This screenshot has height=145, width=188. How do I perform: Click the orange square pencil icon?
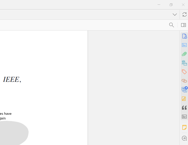(x=184, y=99)
